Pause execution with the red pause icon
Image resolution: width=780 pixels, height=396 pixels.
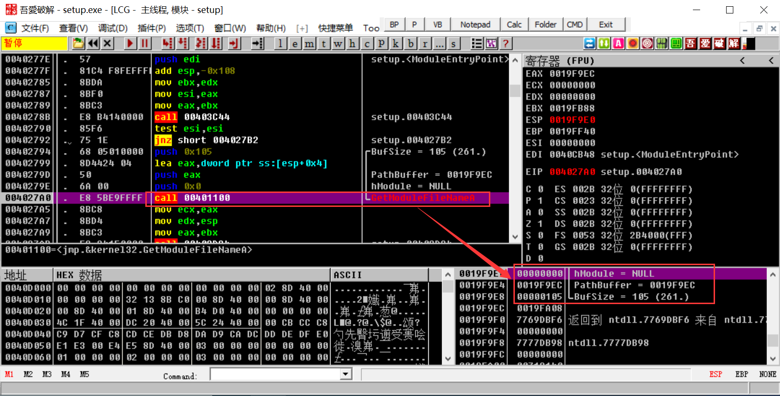[144, 44]
